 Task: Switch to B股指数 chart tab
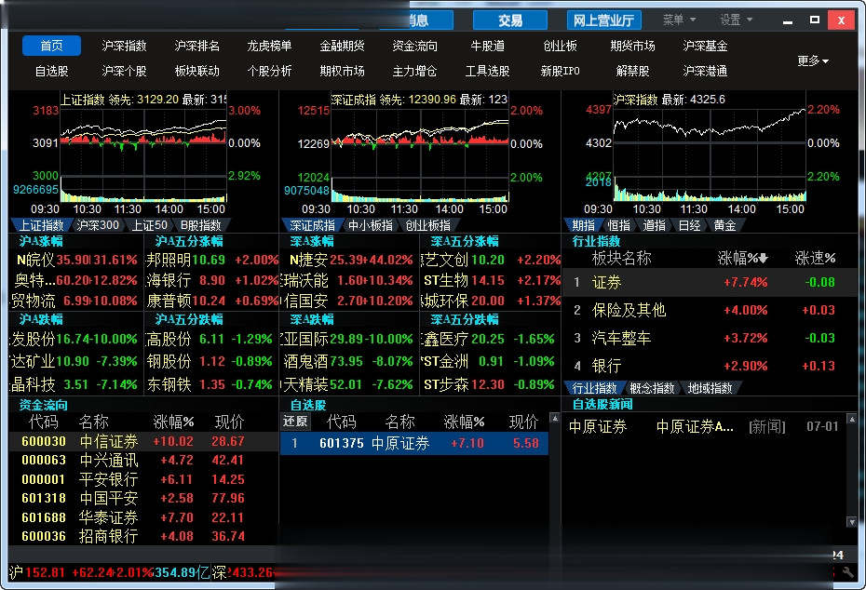[200, 225]
